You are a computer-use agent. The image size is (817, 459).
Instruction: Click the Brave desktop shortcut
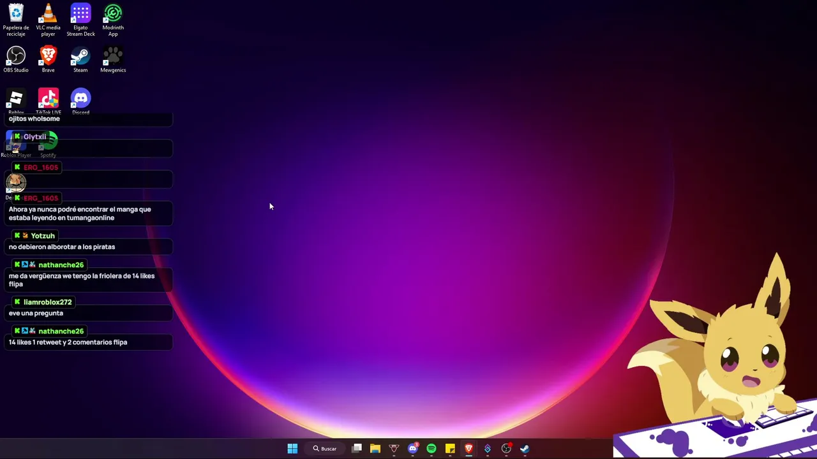click(48, 59)
